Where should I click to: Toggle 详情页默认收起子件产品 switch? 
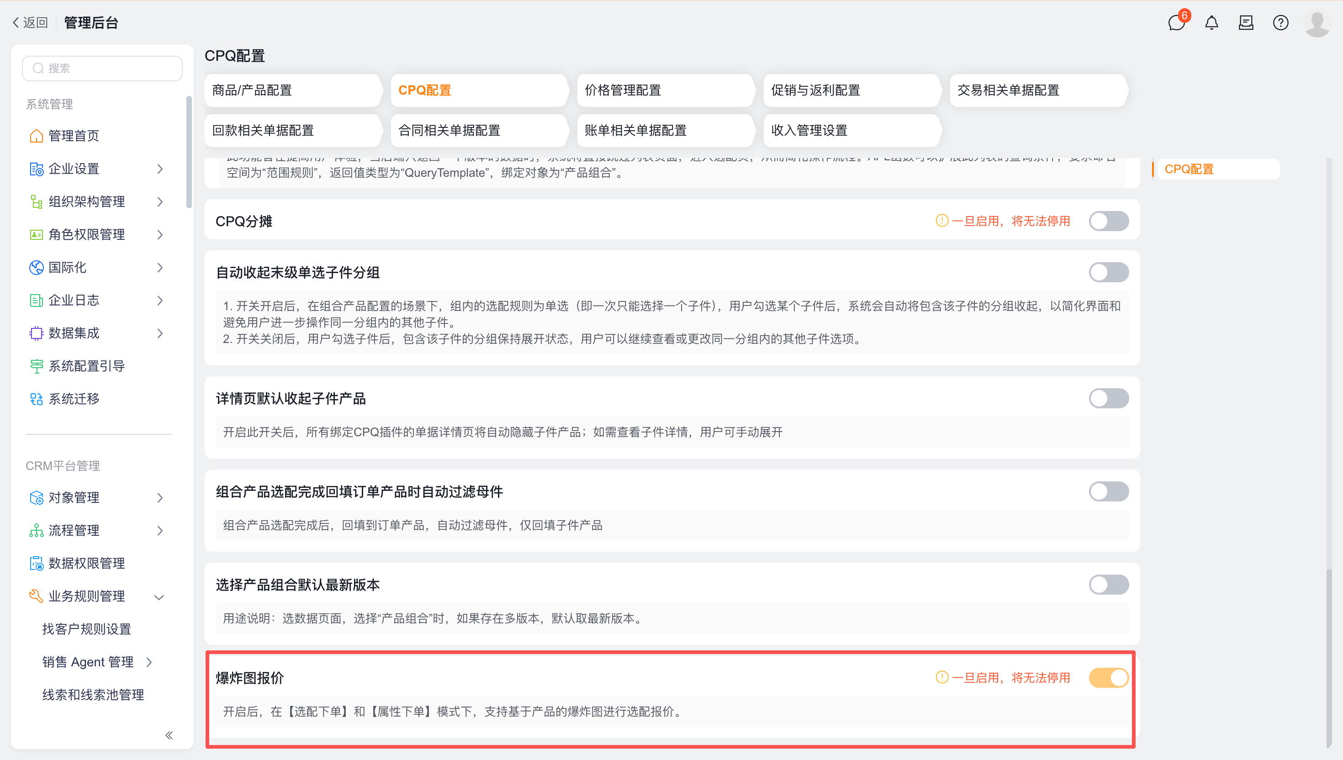pyautogui.click(x=1109, y=398)
